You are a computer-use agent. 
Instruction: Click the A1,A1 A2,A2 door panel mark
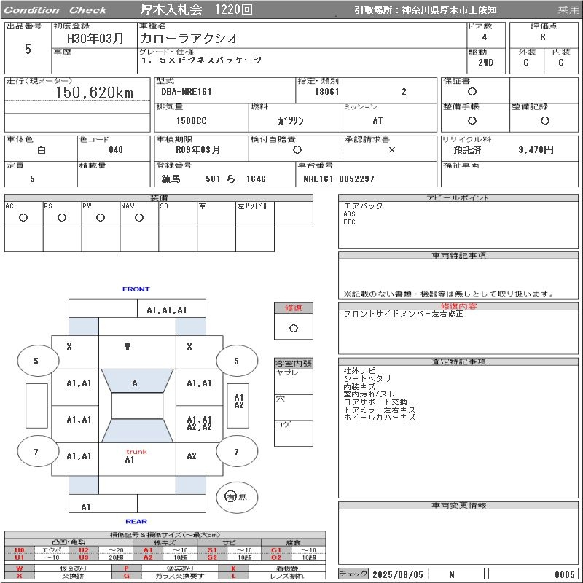199,423
